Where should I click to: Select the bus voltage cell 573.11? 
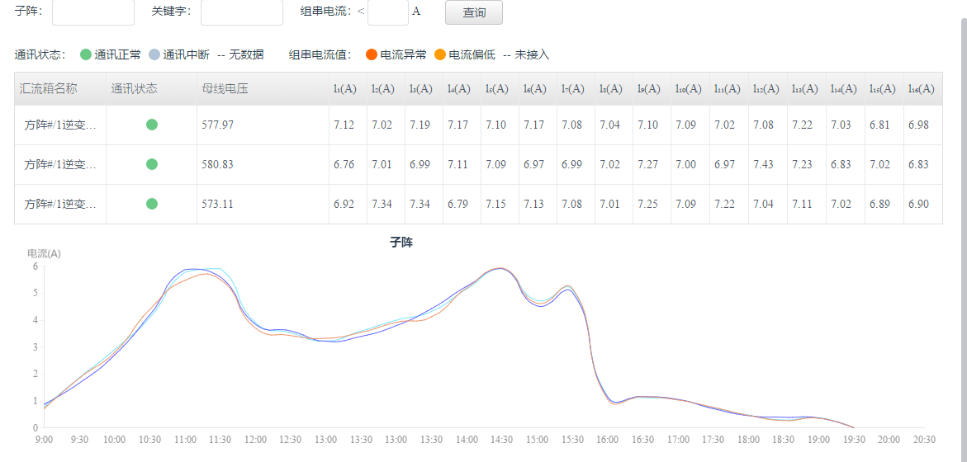pos(218,204)
